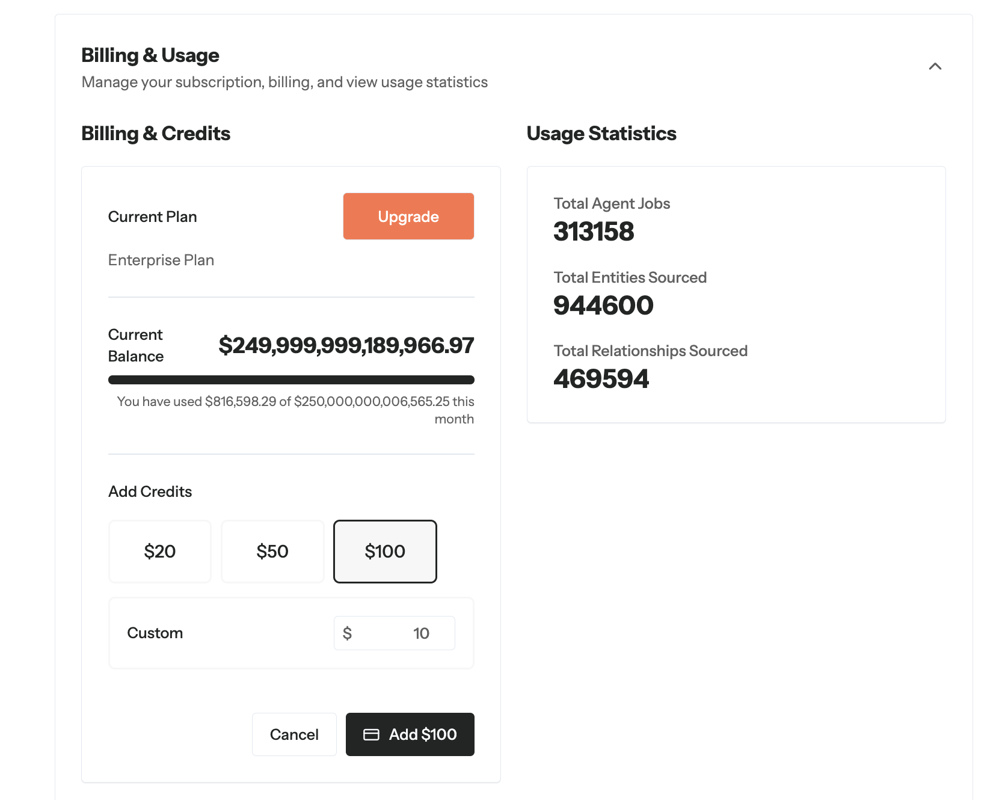Click the Billing & Usage heading

click(x=150, y=55)
